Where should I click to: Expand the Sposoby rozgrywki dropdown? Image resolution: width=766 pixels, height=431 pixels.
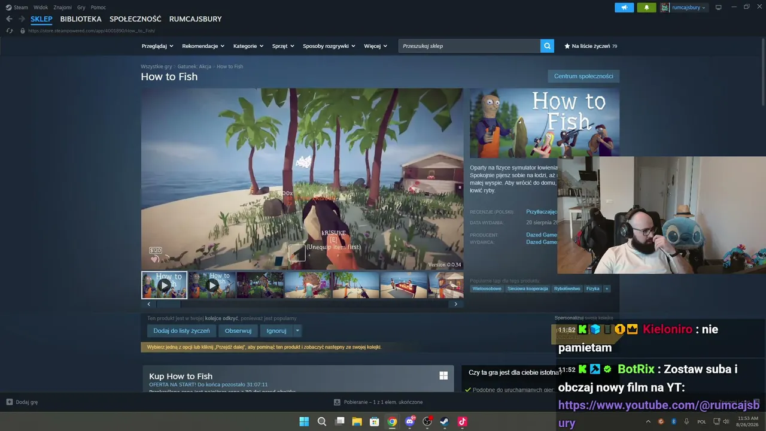pyautogui.click(x=329, y=46)
